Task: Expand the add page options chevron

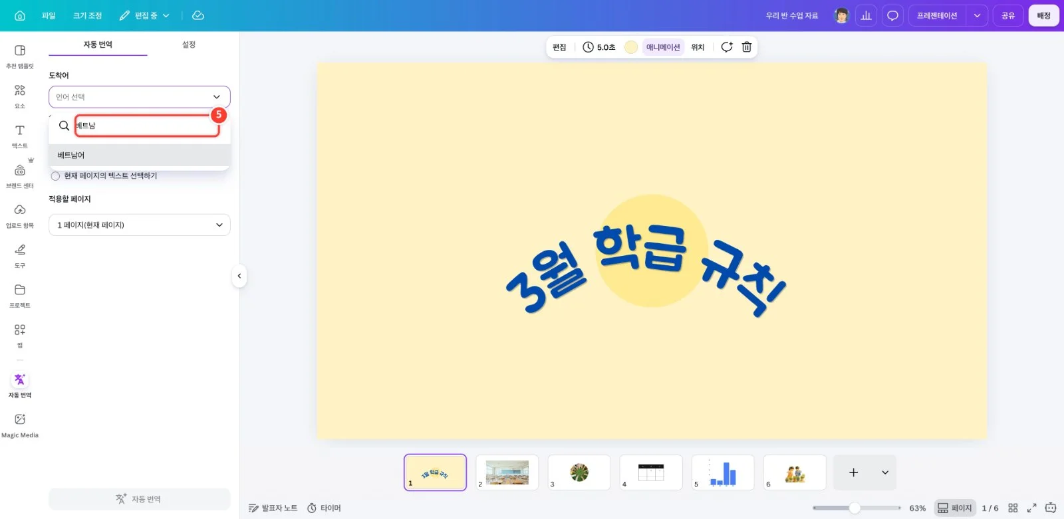Action: tap(885, 472)
